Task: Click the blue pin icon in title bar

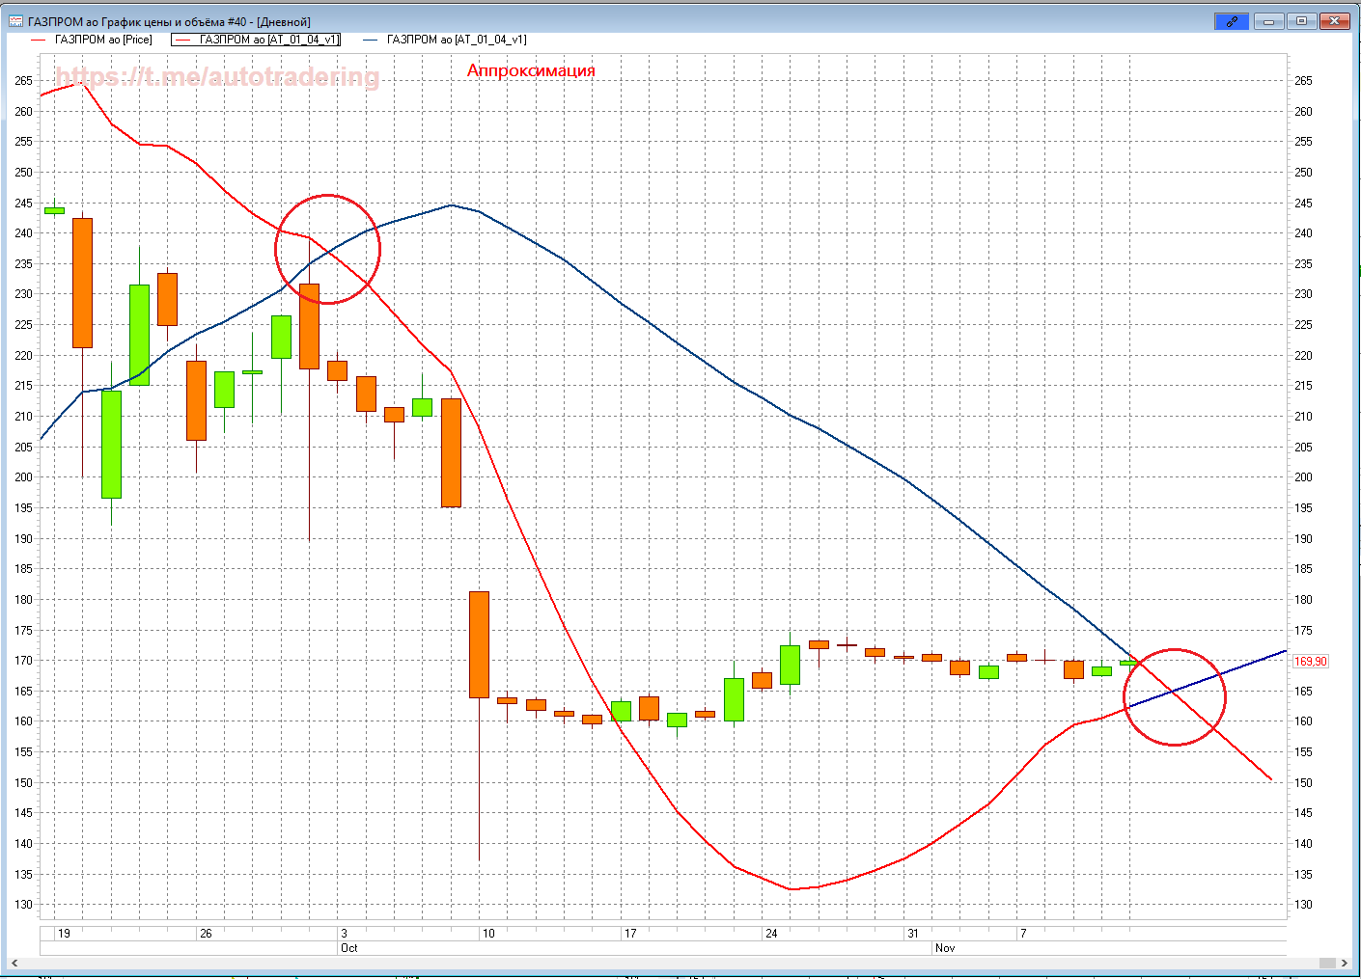Action: (1232, 21)
